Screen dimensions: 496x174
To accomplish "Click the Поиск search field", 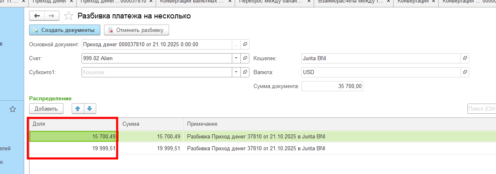I will [x=481, y=108].
